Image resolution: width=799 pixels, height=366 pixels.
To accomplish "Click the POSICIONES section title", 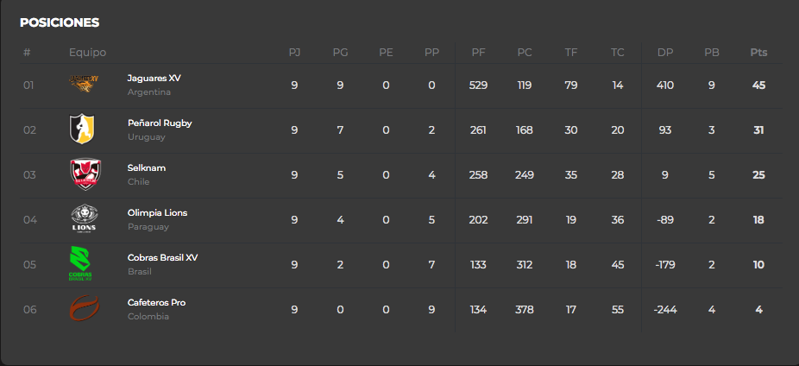I will (x=60, y=23).
